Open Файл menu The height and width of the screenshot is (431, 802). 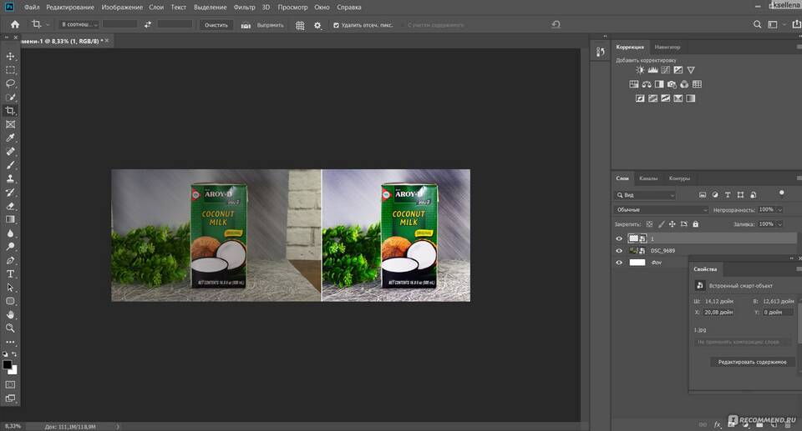[32, 8]
